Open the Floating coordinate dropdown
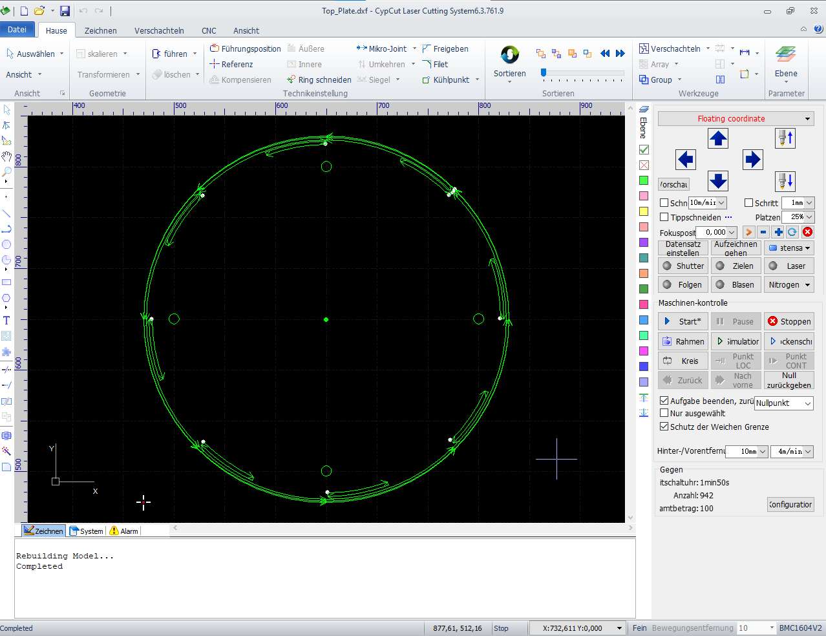The height and width of the screenshot is (636, 826). click(735, 119)
